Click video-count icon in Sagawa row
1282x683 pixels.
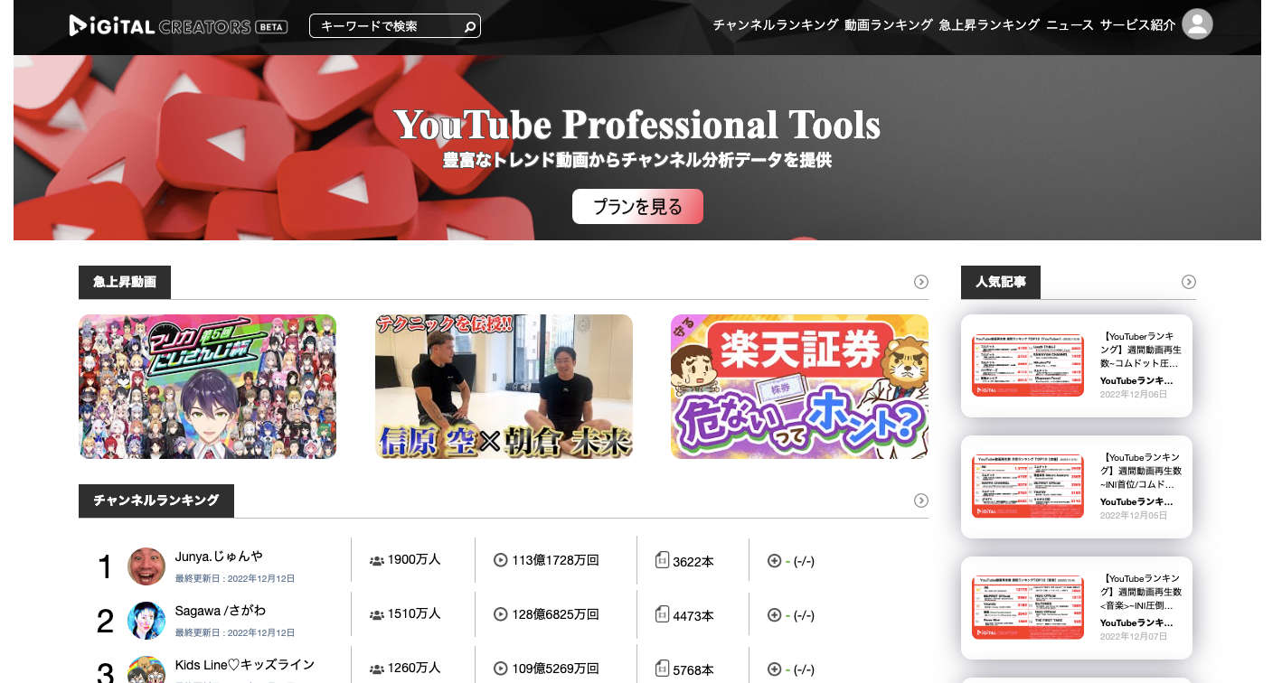662,614
